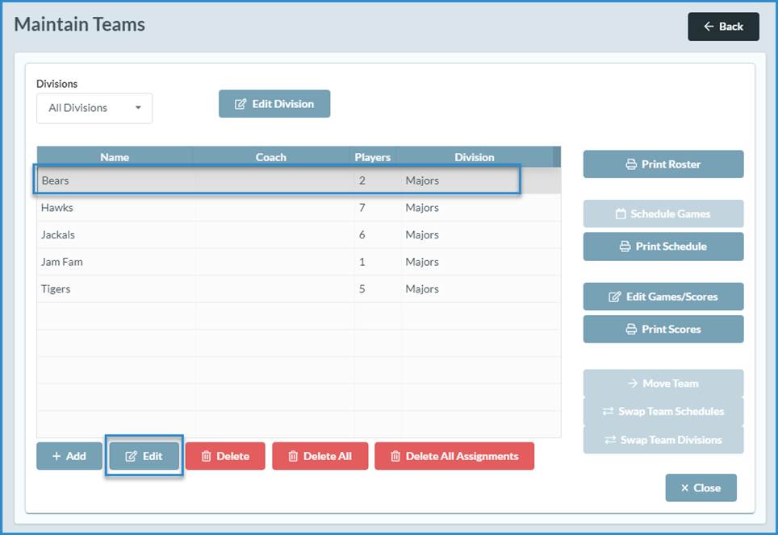Click pencil icon on Edit Games/Scores
778x535 pixels.
[615, 297]
